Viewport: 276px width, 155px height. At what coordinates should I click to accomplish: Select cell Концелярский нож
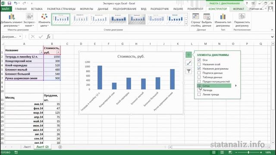pos(24,61)
